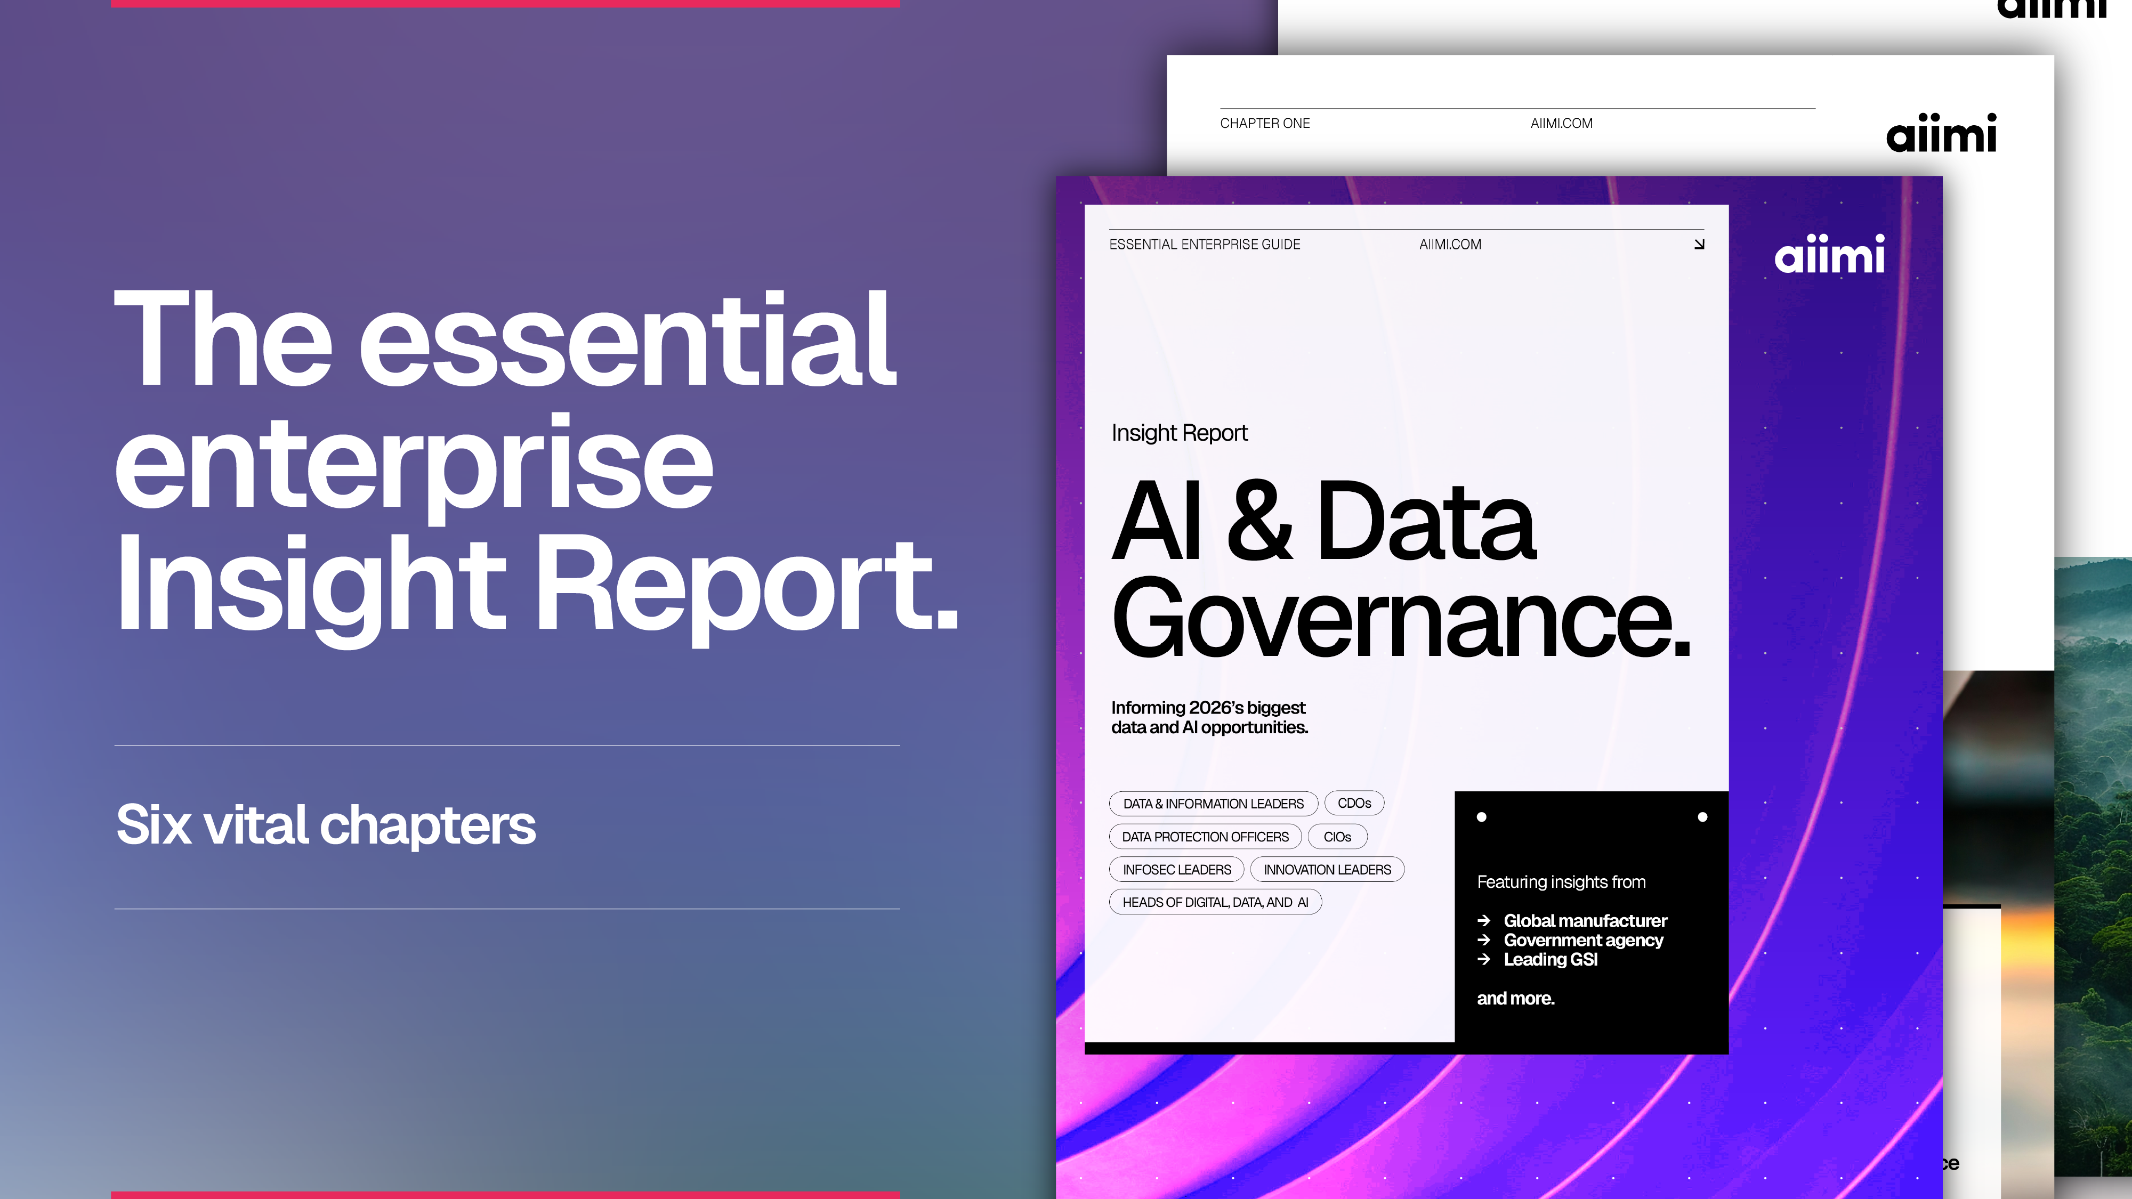
Task: Click the diagonal arrow icon on cover header
Action: (x=1699, y=244)
